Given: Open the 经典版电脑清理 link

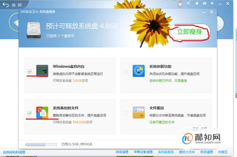Looking at the screenshot, I should (14, 152).
